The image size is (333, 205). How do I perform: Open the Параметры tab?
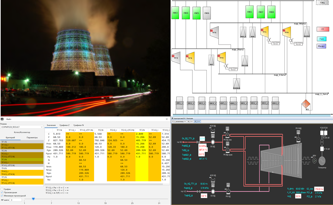(32, 137)
